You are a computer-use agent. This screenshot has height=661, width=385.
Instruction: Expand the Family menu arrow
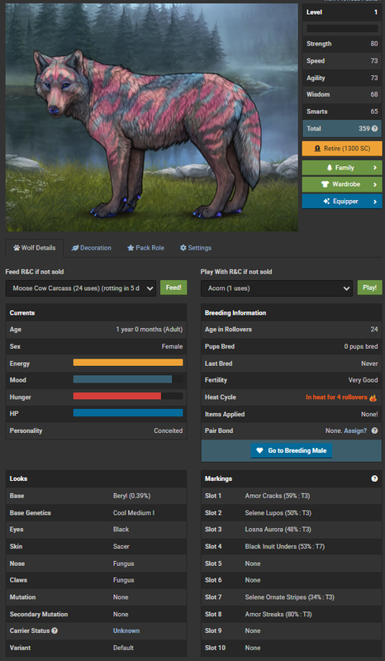tap(374, 168)
